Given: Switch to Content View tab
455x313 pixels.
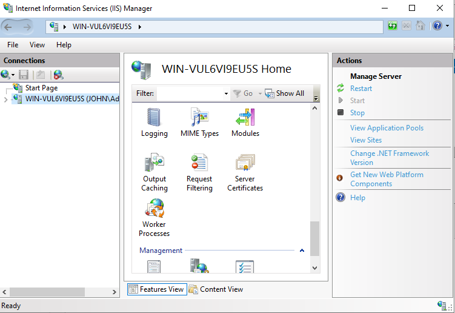Looking at the screenshot, I should click(x=216, y=289).
